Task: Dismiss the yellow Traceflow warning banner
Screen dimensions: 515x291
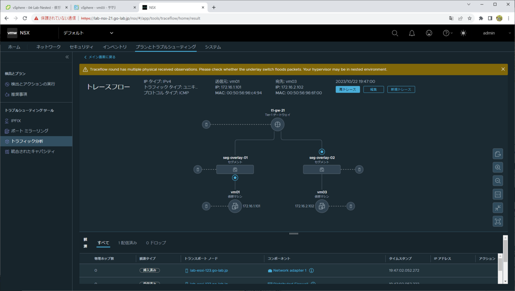Action: [x=503, y=69]
